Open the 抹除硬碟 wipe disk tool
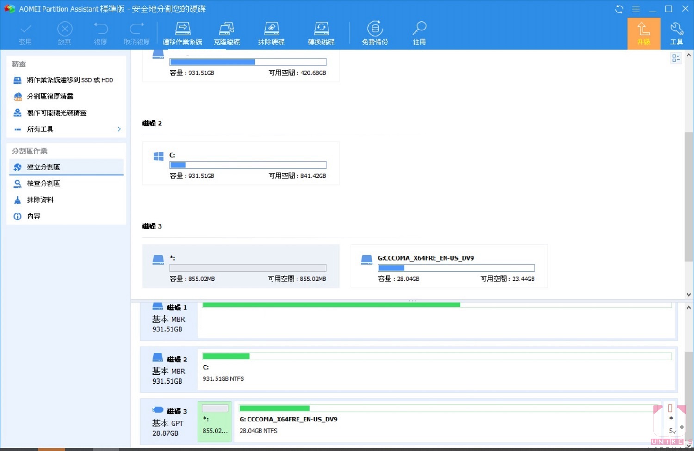The image size is (694, 451). click(272, 33)
